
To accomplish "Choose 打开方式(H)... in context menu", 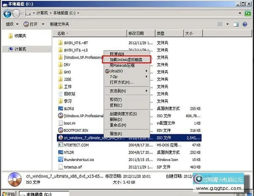I will (x=127, y=82).
